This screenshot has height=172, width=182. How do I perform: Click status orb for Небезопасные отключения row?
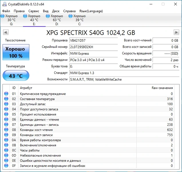[x=6, y=155]
